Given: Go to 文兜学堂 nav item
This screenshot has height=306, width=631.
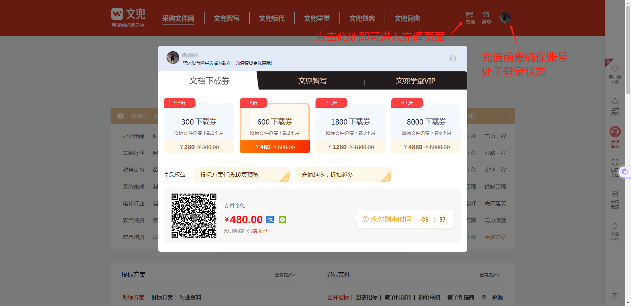Looking at the screenshot, I should (x=317, y=19).
